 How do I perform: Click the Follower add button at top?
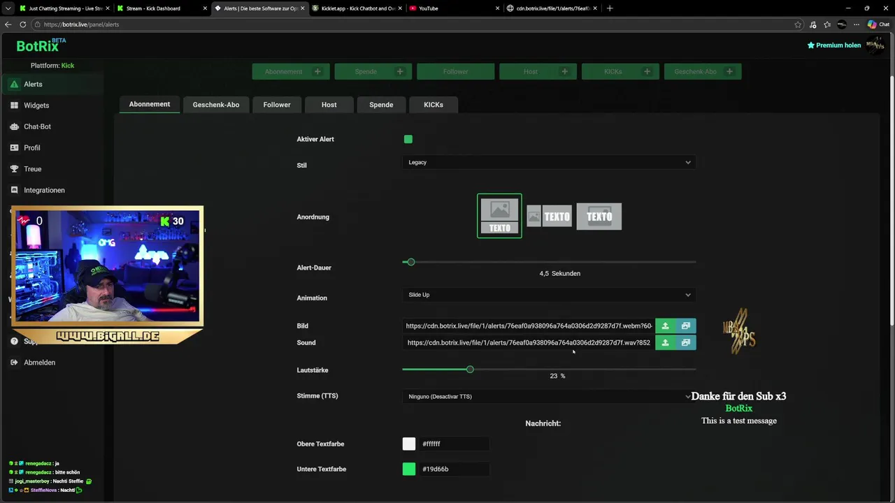(x=455, y=71)
